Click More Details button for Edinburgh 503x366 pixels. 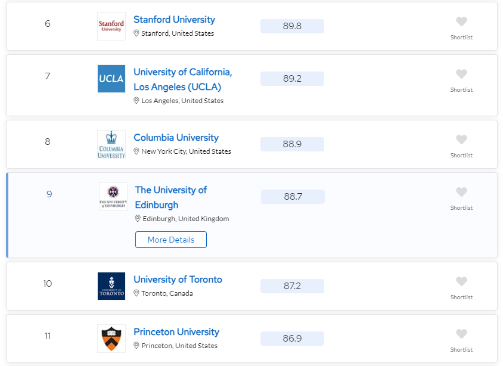point(171,240)
